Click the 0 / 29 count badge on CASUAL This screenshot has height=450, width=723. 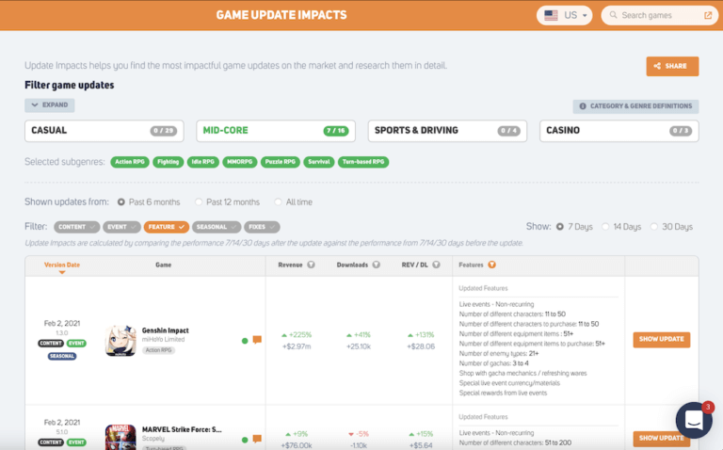[x=163, y=131]
